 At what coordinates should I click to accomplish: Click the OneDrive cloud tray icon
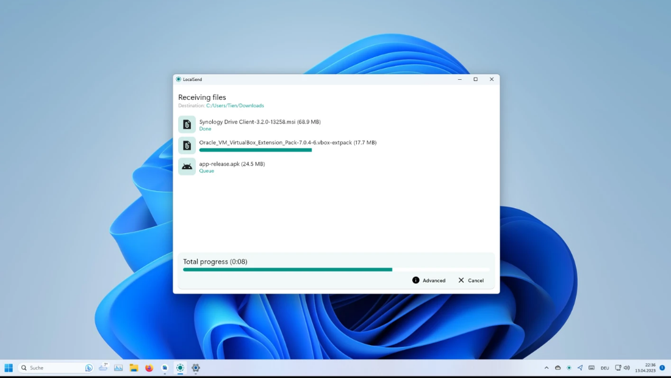click(558, 368)
